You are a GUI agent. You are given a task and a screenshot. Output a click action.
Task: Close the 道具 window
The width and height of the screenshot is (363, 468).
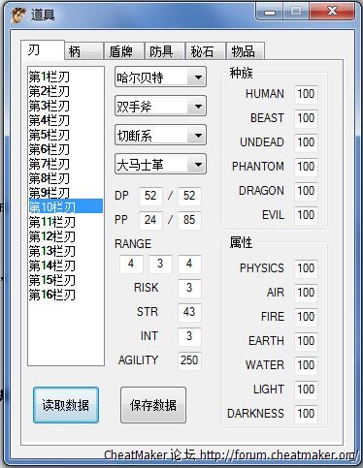click(332, 12)
